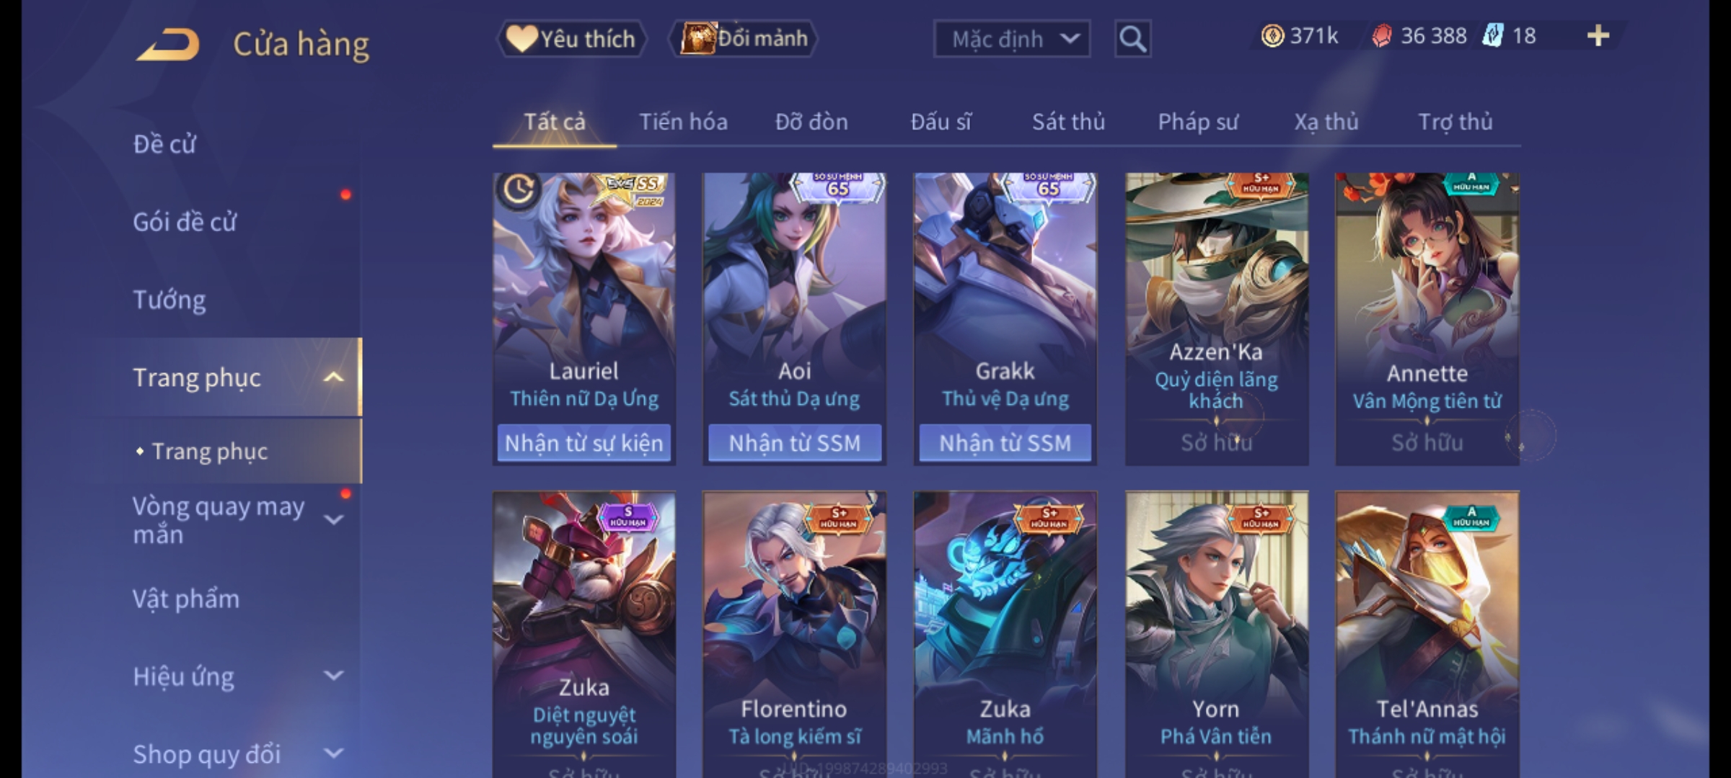The image size is (1731, 778).
Task: Select the Tiến hóa tab
Action: tap(683, 122)
